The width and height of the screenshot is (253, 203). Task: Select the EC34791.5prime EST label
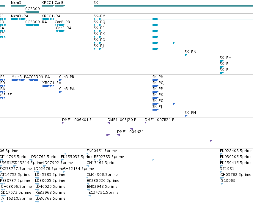103,193
